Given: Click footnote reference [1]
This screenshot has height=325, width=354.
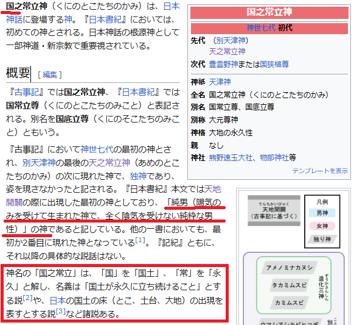Looking at the screenshot, I should (140, 240).
